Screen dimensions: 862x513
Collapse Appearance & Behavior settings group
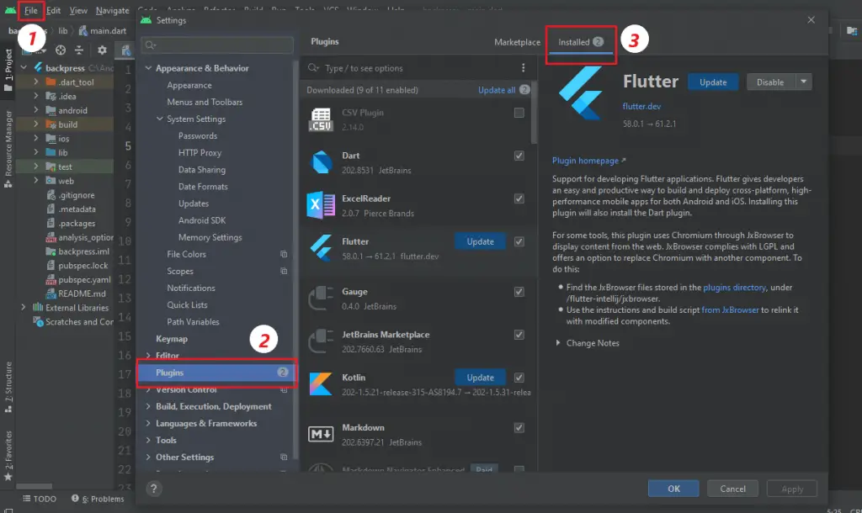click(x=148, y=68)
